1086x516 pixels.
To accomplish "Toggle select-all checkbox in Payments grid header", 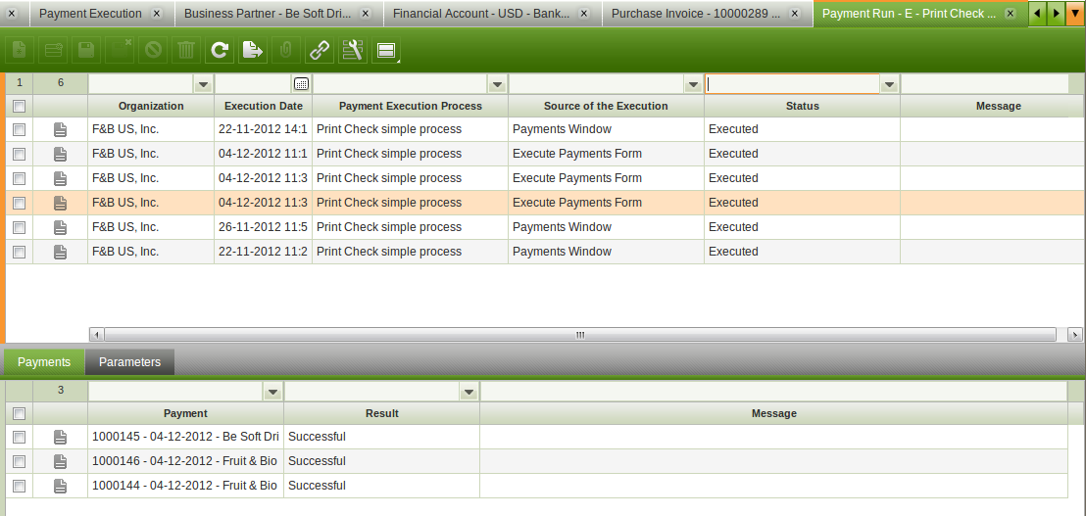I will coord(19,413).
